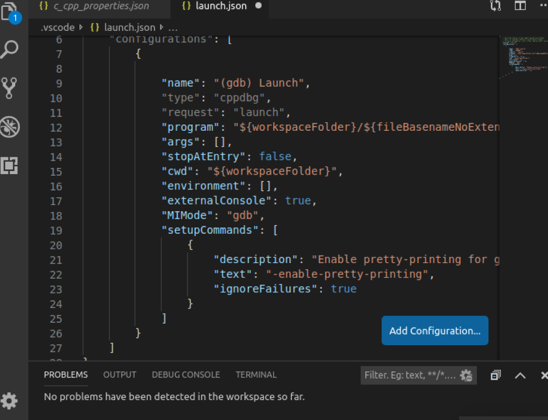The height and width of the screenshot is (420, 548).
Task: Open the Explorer view in activity bar
Action: click(x=10, y=12)
